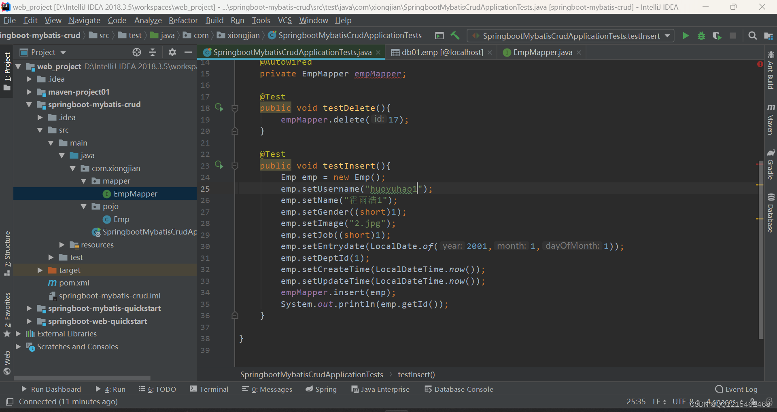Image resolution: width=777 pixels, height=412 pixels.
Task: Open the Analyze menu
Action: 148,20
